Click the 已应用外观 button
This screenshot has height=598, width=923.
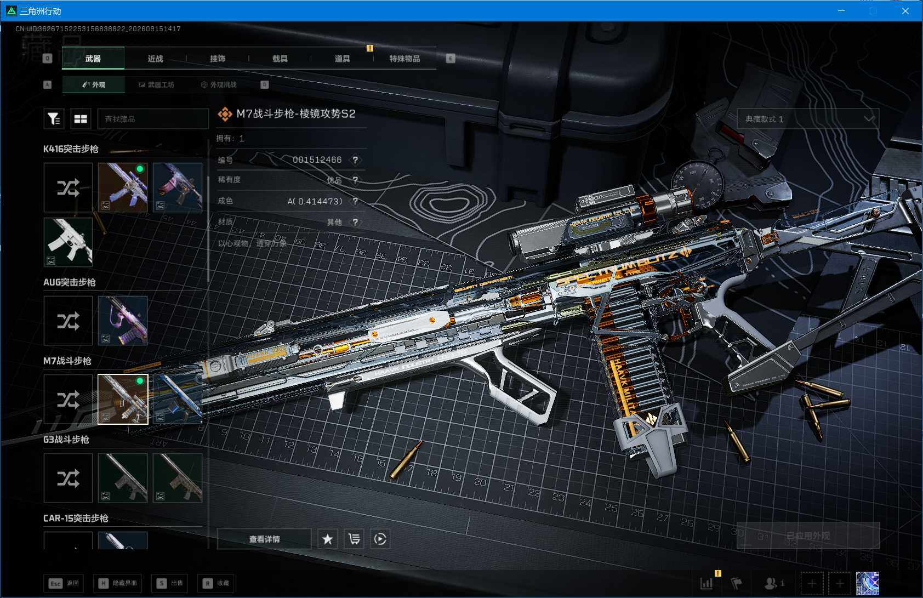pyautogui.click(x=808, y=536)
